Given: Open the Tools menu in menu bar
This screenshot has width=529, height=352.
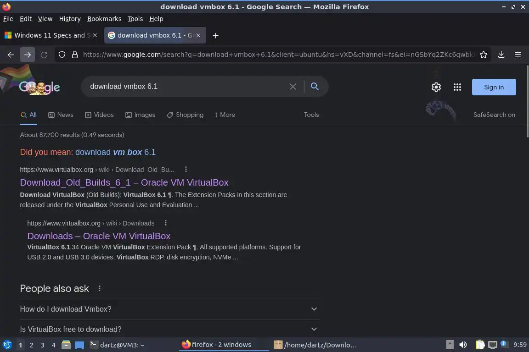Looking at the screenshot, I should pyautogui.click(x=135, y=19).
